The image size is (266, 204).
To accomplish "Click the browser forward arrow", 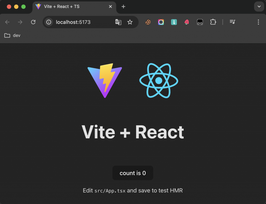I will [20, 22].
